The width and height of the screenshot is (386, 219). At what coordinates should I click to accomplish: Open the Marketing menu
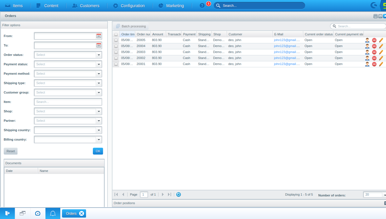pos(171,6)
